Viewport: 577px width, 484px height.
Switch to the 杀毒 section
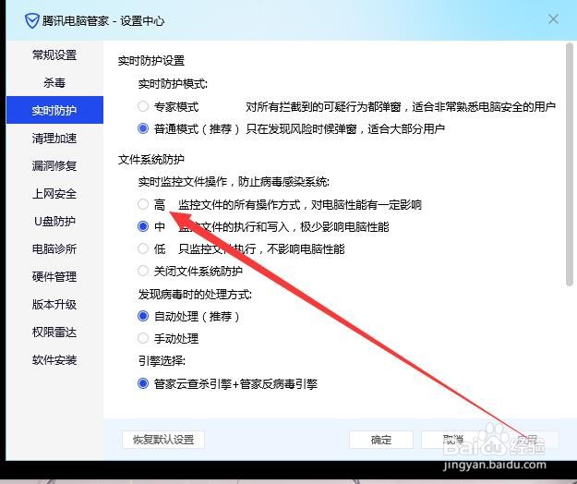point(54,83)
